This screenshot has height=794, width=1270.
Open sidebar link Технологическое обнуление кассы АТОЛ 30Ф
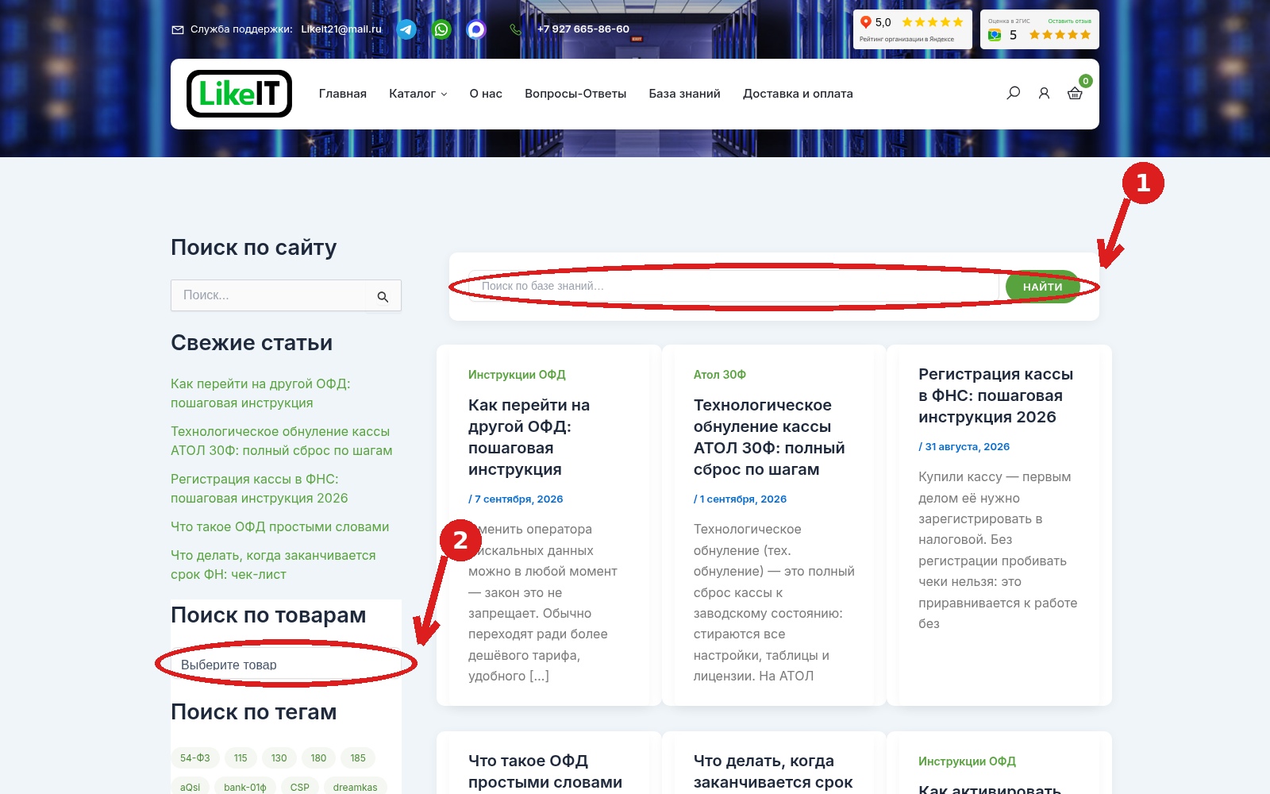coord(281,441)
